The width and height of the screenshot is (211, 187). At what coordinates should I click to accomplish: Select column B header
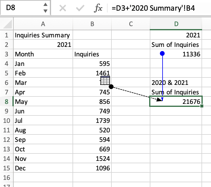click(x=92, y=25)
